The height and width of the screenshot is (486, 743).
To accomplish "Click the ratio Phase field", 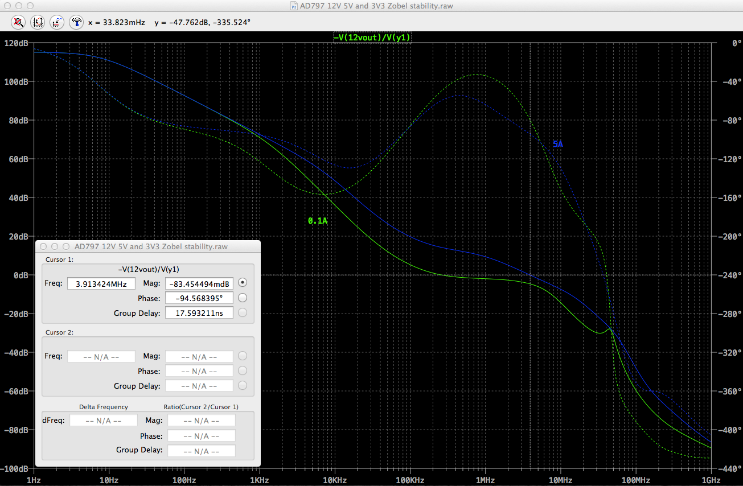I will click(x=202, y=435).
